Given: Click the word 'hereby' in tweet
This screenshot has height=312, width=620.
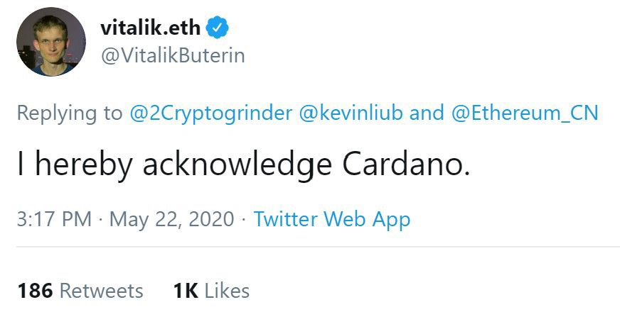Looking at the screenshot, I should (84, 165).
